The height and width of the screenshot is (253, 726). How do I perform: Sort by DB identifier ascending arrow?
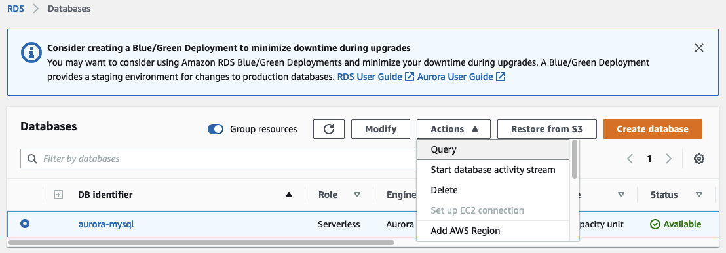(x=289, y=195)
